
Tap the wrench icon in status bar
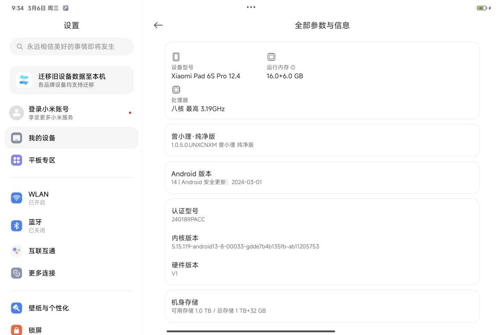point(66,8)
